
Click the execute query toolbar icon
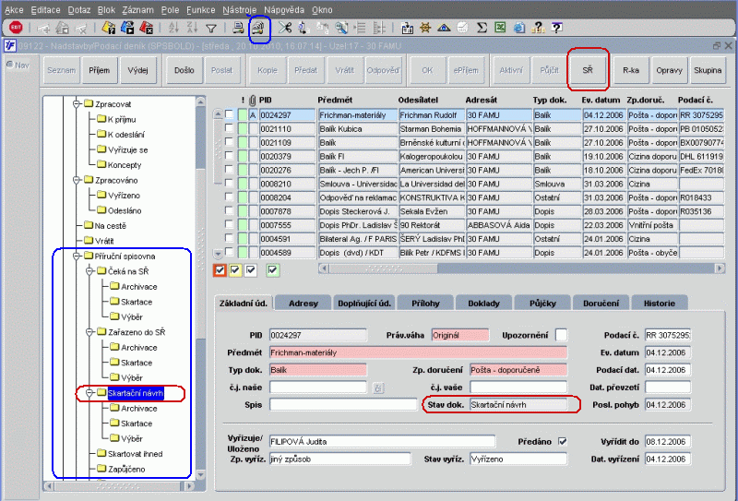tap(127, 28)
